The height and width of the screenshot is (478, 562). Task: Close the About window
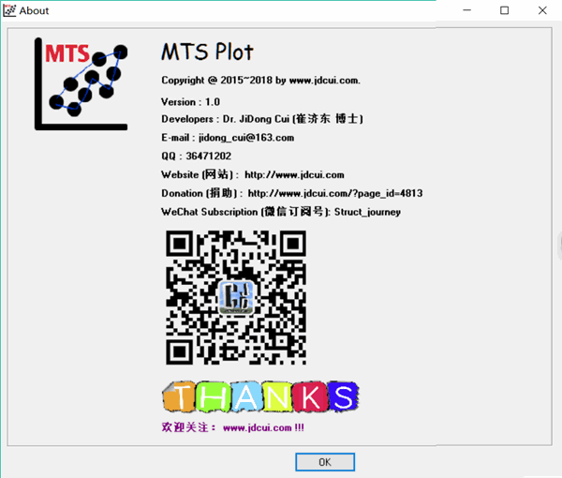coord(542,10)
